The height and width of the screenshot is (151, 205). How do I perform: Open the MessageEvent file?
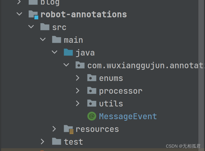click(128, 116)
